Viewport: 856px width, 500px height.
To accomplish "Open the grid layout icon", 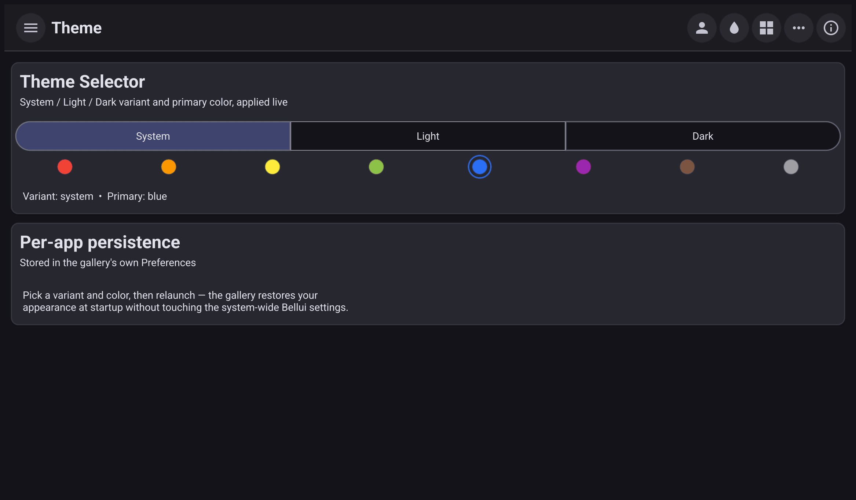I will [767, 28].
